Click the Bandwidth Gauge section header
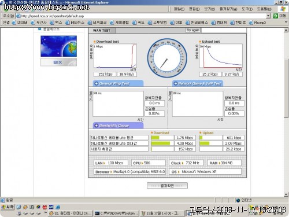 point(118,126)
